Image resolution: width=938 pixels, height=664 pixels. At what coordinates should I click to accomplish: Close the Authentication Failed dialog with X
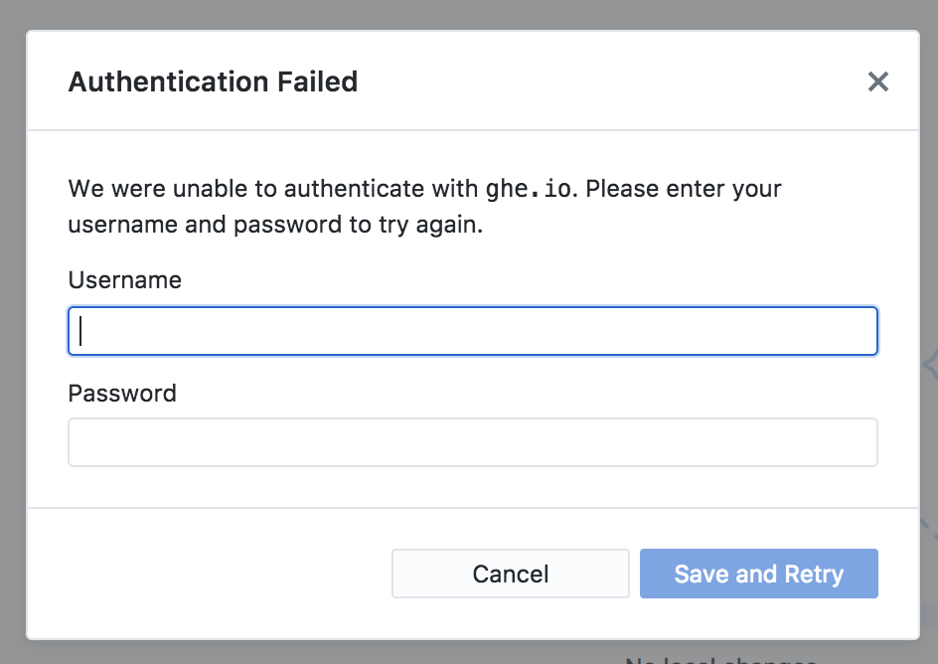pos(877,82)
